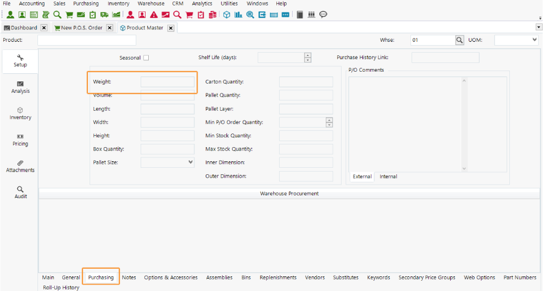This screenshot has width=543, height=291.
Task: Click the red magnifier search icon
Action: (178, 15)
